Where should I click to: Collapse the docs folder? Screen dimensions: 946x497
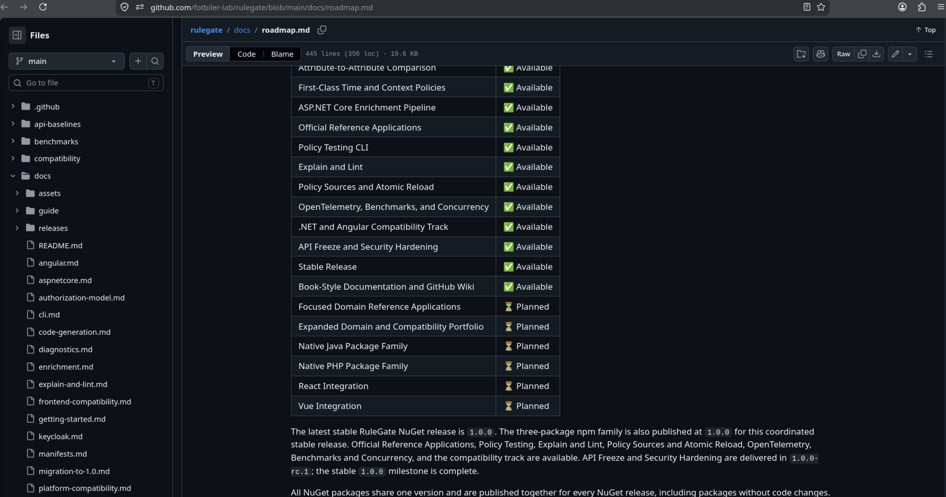click(x=13, y=176)
